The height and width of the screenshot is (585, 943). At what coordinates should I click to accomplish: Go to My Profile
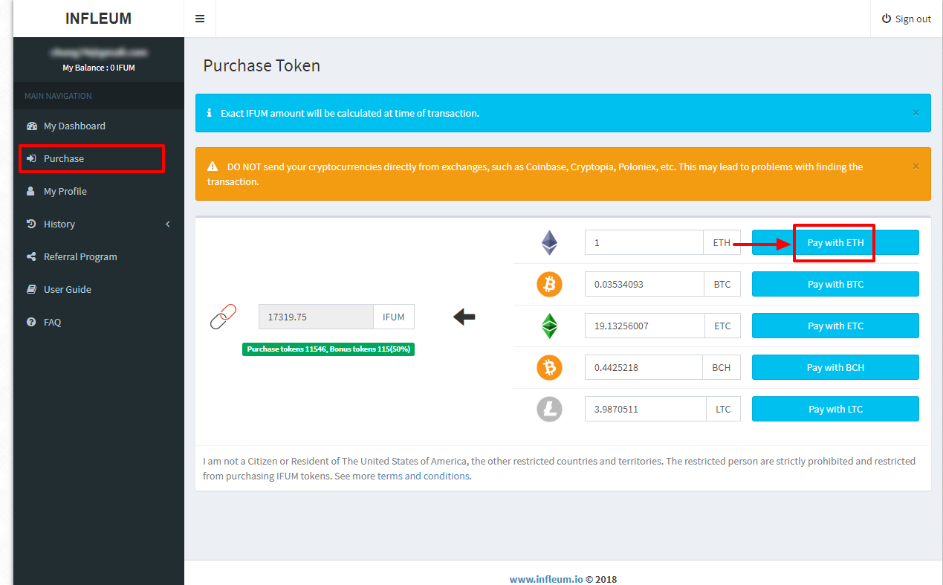coord(99,191)
